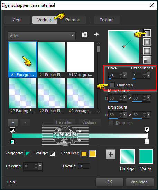Click the gradient list scrollbar thumb
Viewport: 158px width, 190px height.
98,49
